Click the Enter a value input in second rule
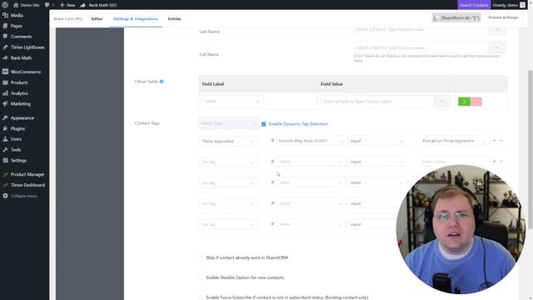The width and height of the screenshot is (533, 300). pos(454,162)
